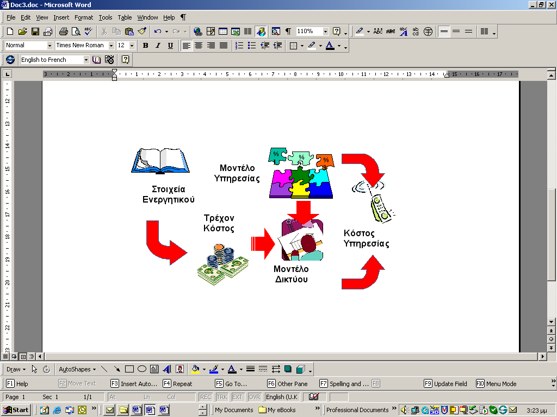The height and width of the screenshot is (417, 557).
Task: Toggle Italic formatting
Action: (158, 46)
